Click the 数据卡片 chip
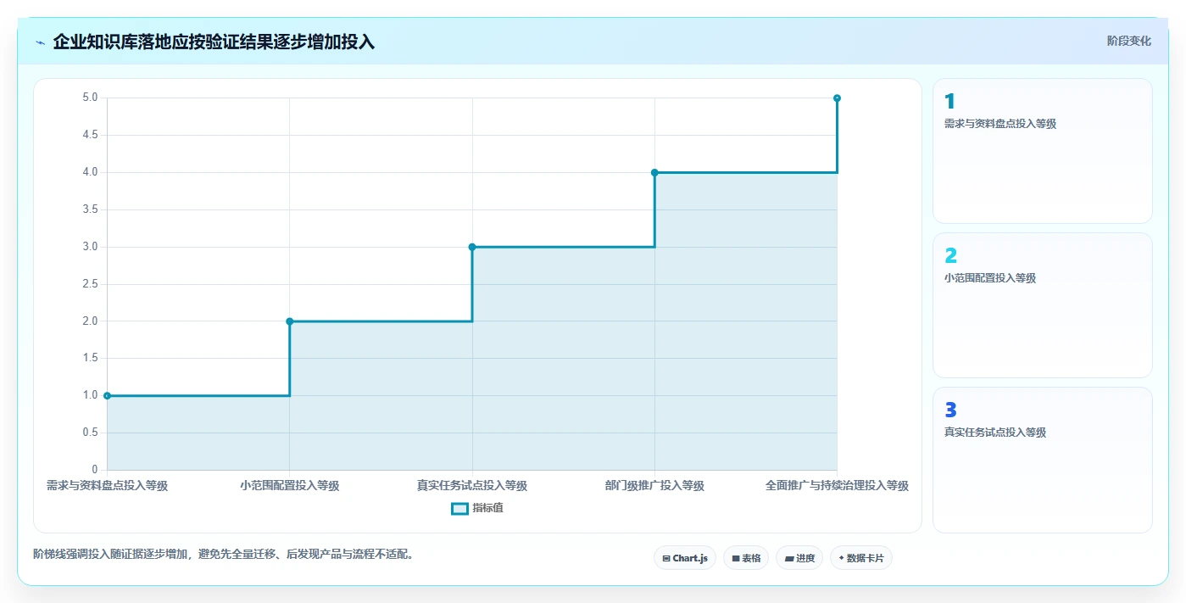Image resolution: width=1186 pixels, height=603 pixels. click(x=861, y=558)
